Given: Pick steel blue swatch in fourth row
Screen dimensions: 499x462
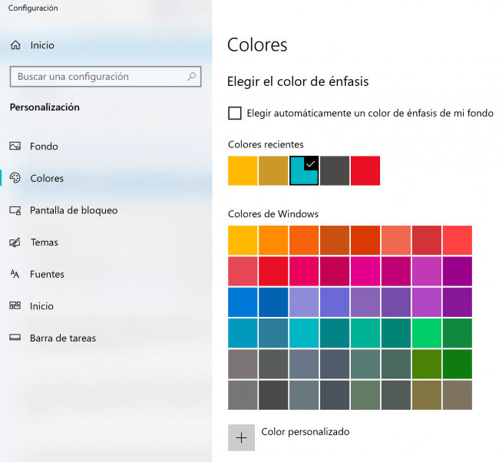Looking at the screenshot, I should click(x=273, y=333).
